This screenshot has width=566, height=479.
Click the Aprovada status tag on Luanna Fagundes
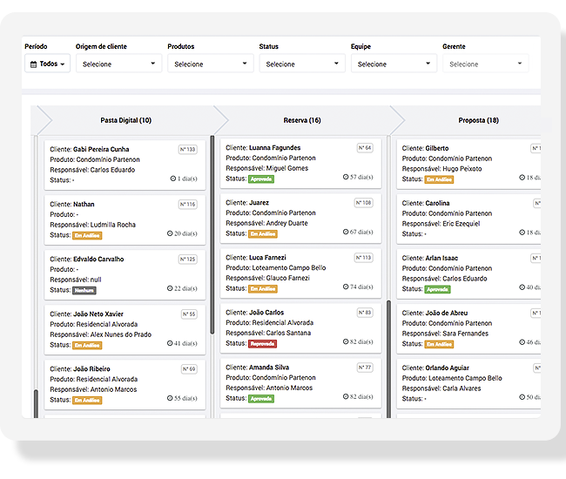coord(261,179)
